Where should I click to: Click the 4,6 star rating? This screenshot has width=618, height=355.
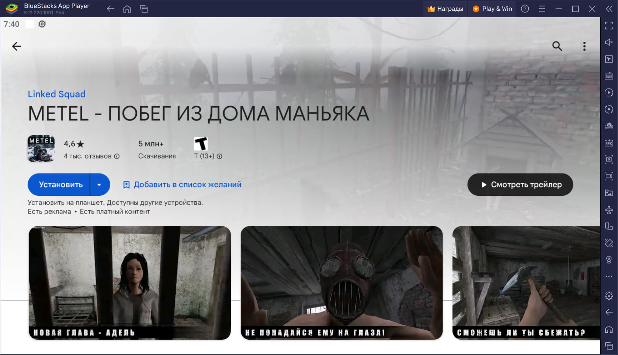point(74,144)
